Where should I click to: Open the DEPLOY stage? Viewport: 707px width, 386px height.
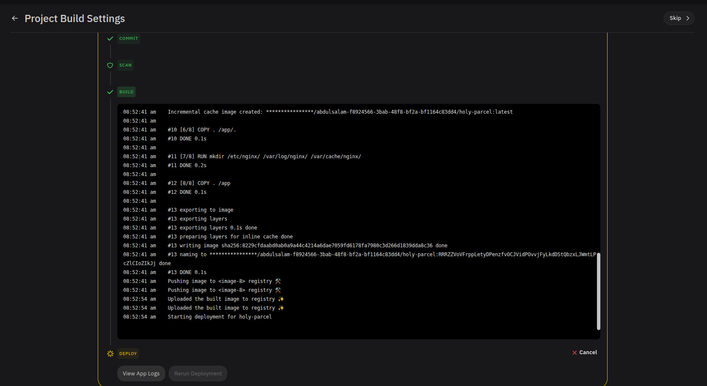pyautogui.click(x=128, y=354)
